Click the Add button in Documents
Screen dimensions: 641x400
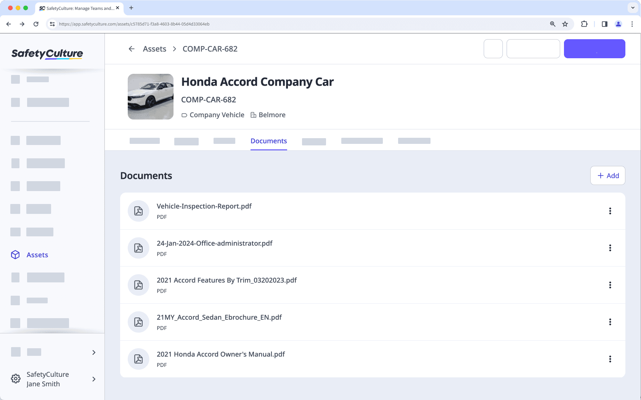coord(607,175)
